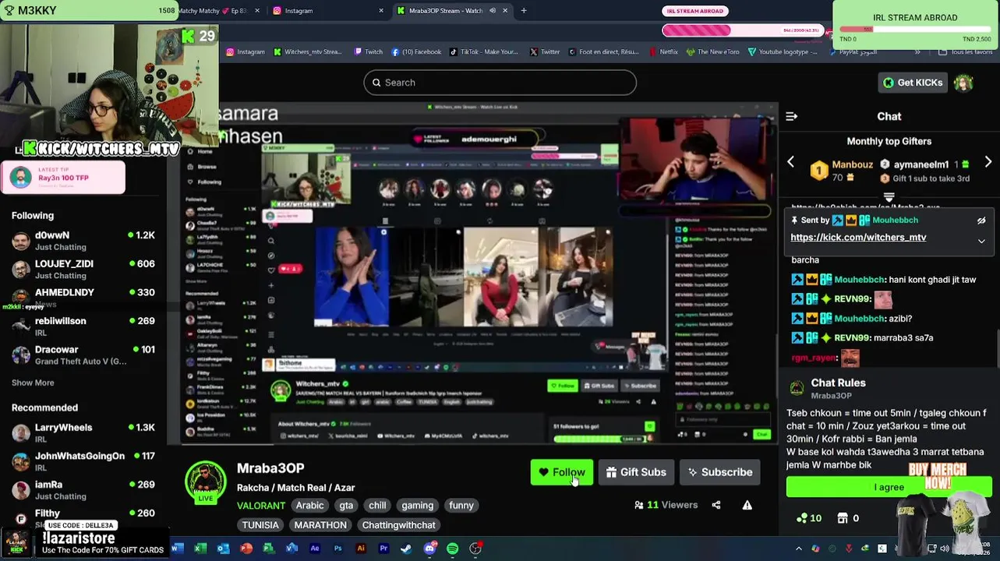Open the Kicks points icon showing 10
The height and width of the screenshot is (561, 1000).
point(809,518)
